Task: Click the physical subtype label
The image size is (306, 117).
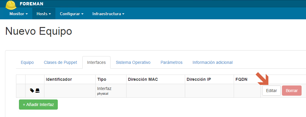Action: click(103, 94)
